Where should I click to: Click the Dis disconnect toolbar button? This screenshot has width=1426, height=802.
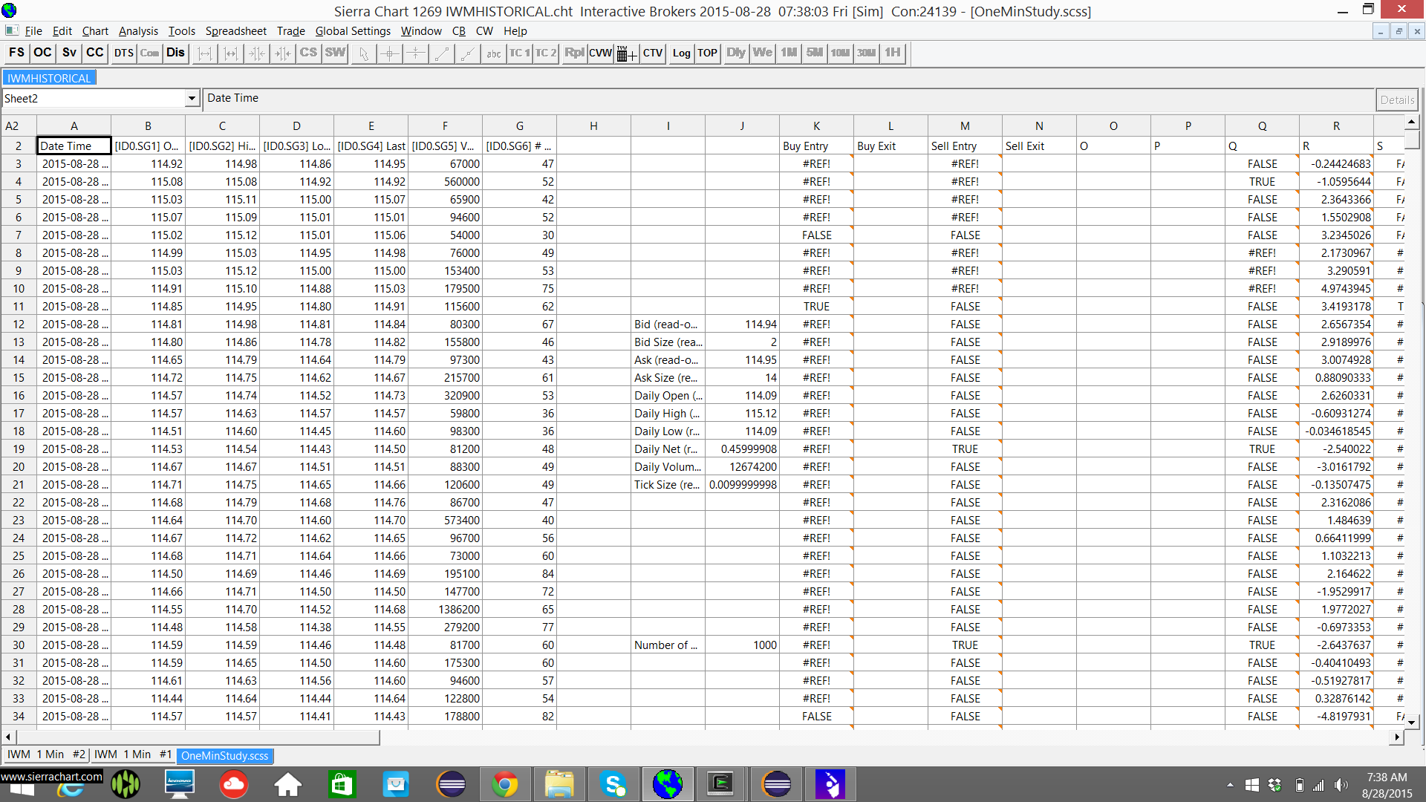[x=175, y=53]
